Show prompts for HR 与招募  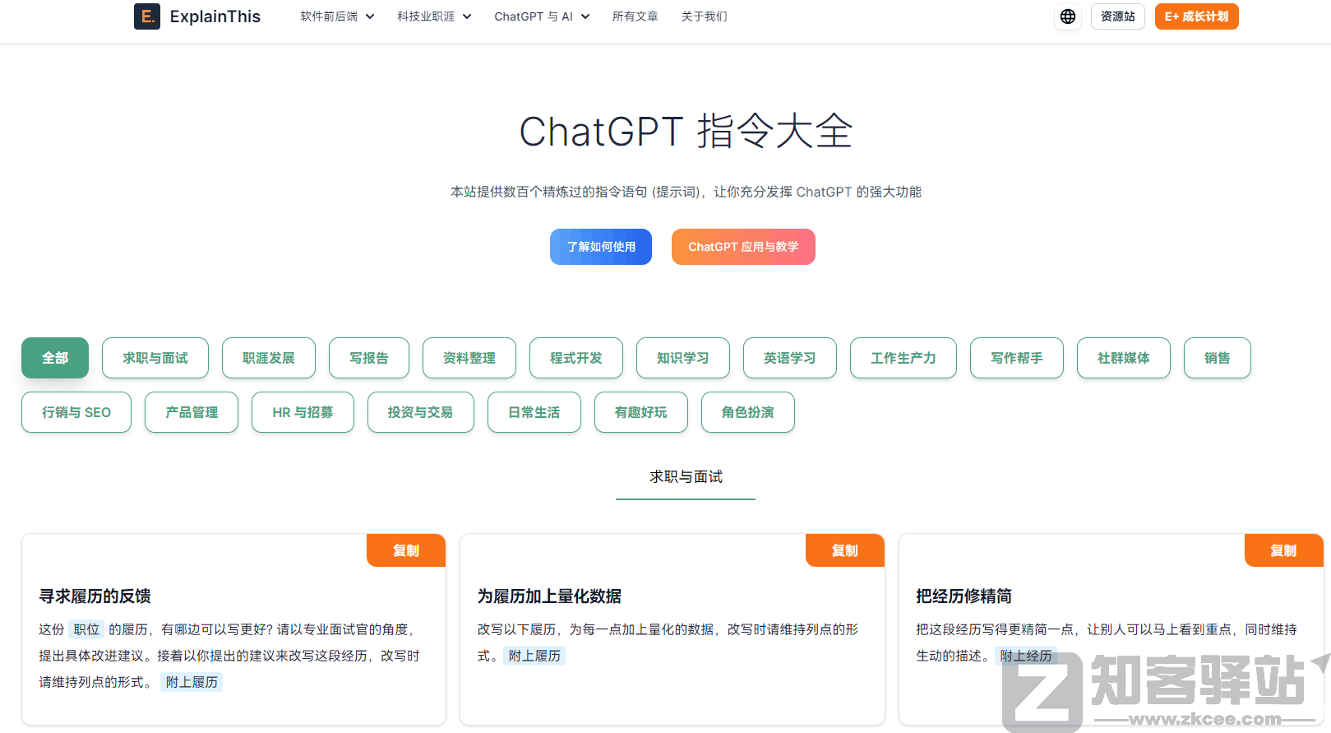(x=303, y=412)
